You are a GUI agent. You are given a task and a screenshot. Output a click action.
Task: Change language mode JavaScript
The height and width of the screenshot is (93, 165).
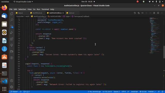[x=134, y=92]
